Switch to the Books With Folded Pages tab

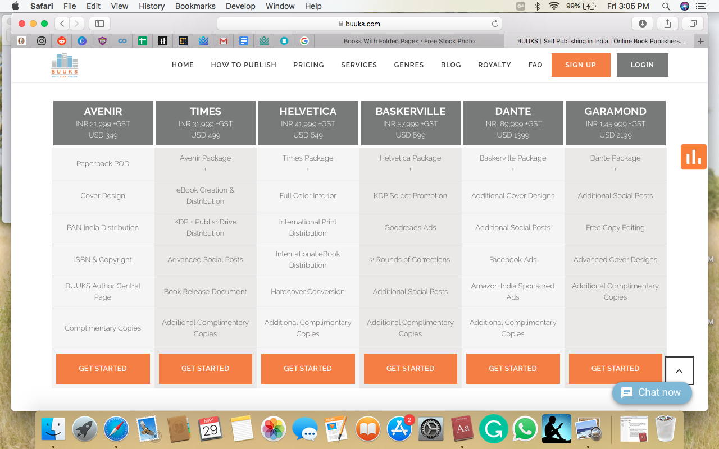tap(409, 41)
